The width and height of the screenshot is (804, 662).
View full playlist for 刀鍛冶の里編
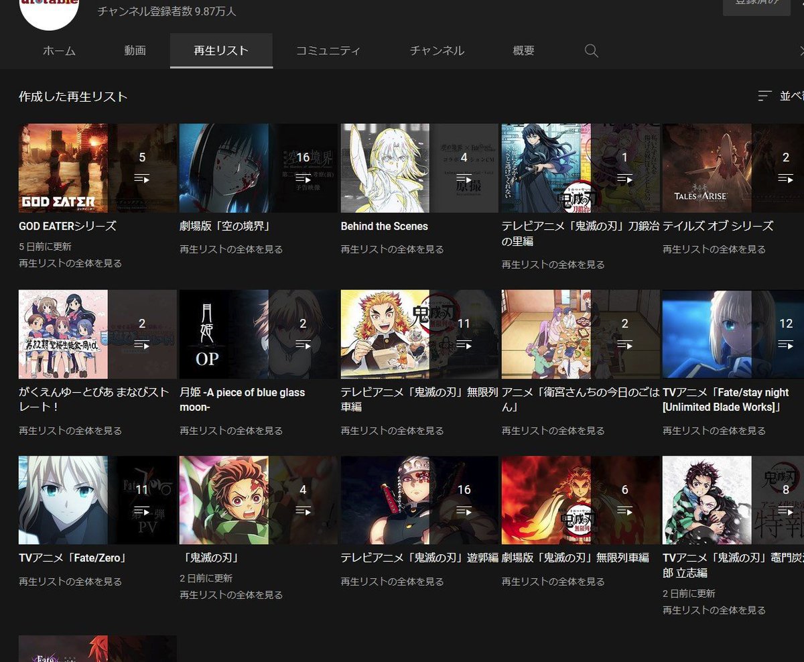(x=553, y=265)
